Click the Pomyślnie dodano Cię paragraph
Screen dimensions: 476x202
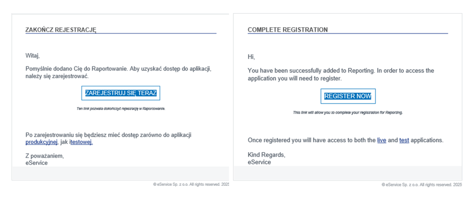(118, 73)
